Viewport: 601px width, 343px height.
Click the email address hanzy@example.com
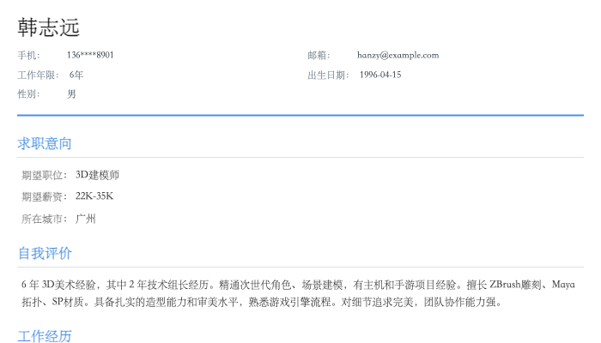point(398,55)
